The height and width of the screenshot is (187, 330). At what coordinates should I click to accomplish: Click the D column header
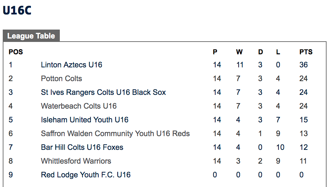click(x=261, y=52)
